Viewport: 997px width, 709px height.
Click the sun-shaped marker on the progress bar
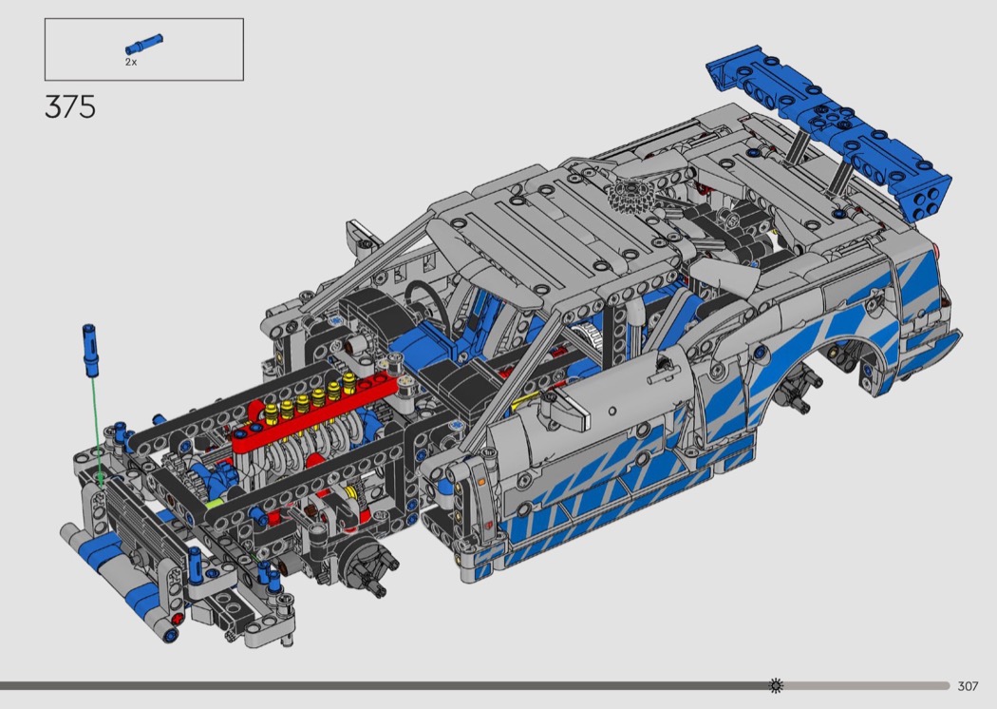pyautogui.click(x=776, y=685)
